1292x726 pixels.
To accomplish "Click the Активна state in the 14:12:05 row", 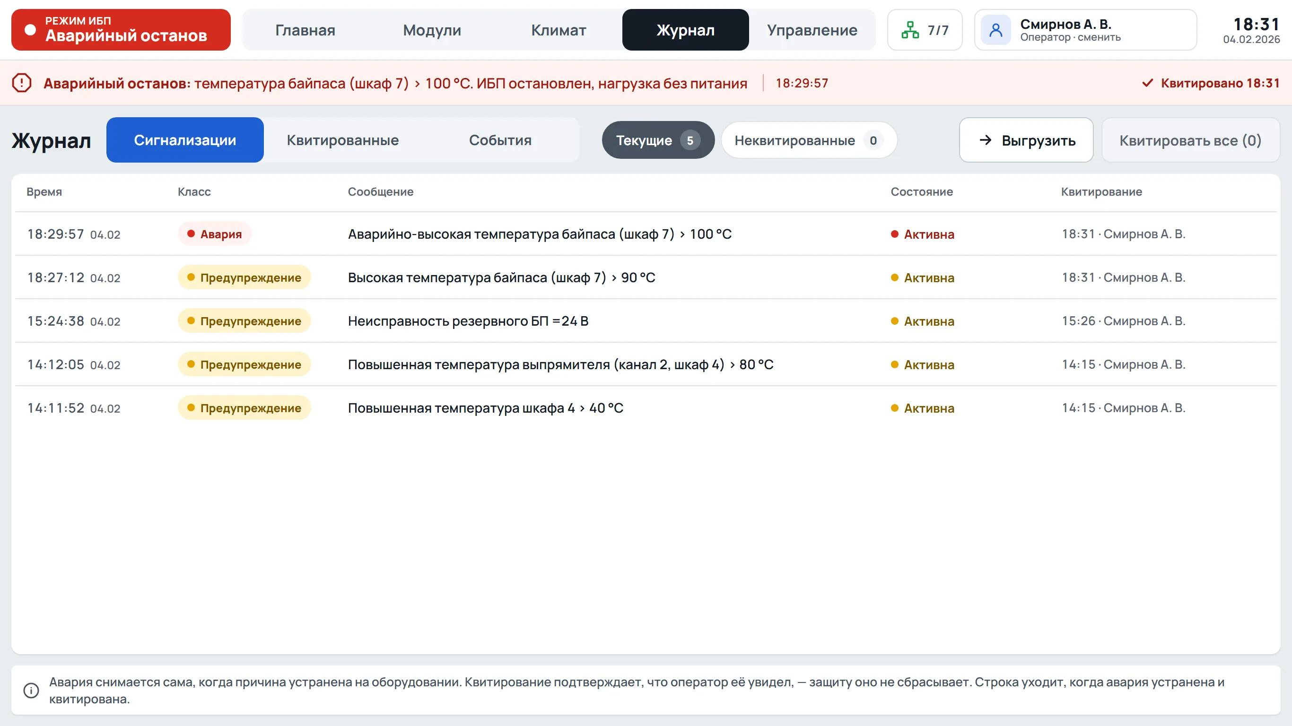I will click(922, 364).
